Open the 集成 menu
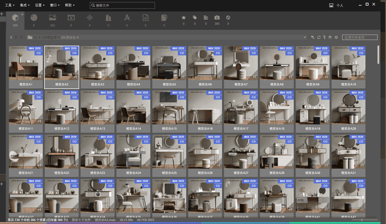The image size is (386, 224). pyautogui.click(x=25, y=5)
